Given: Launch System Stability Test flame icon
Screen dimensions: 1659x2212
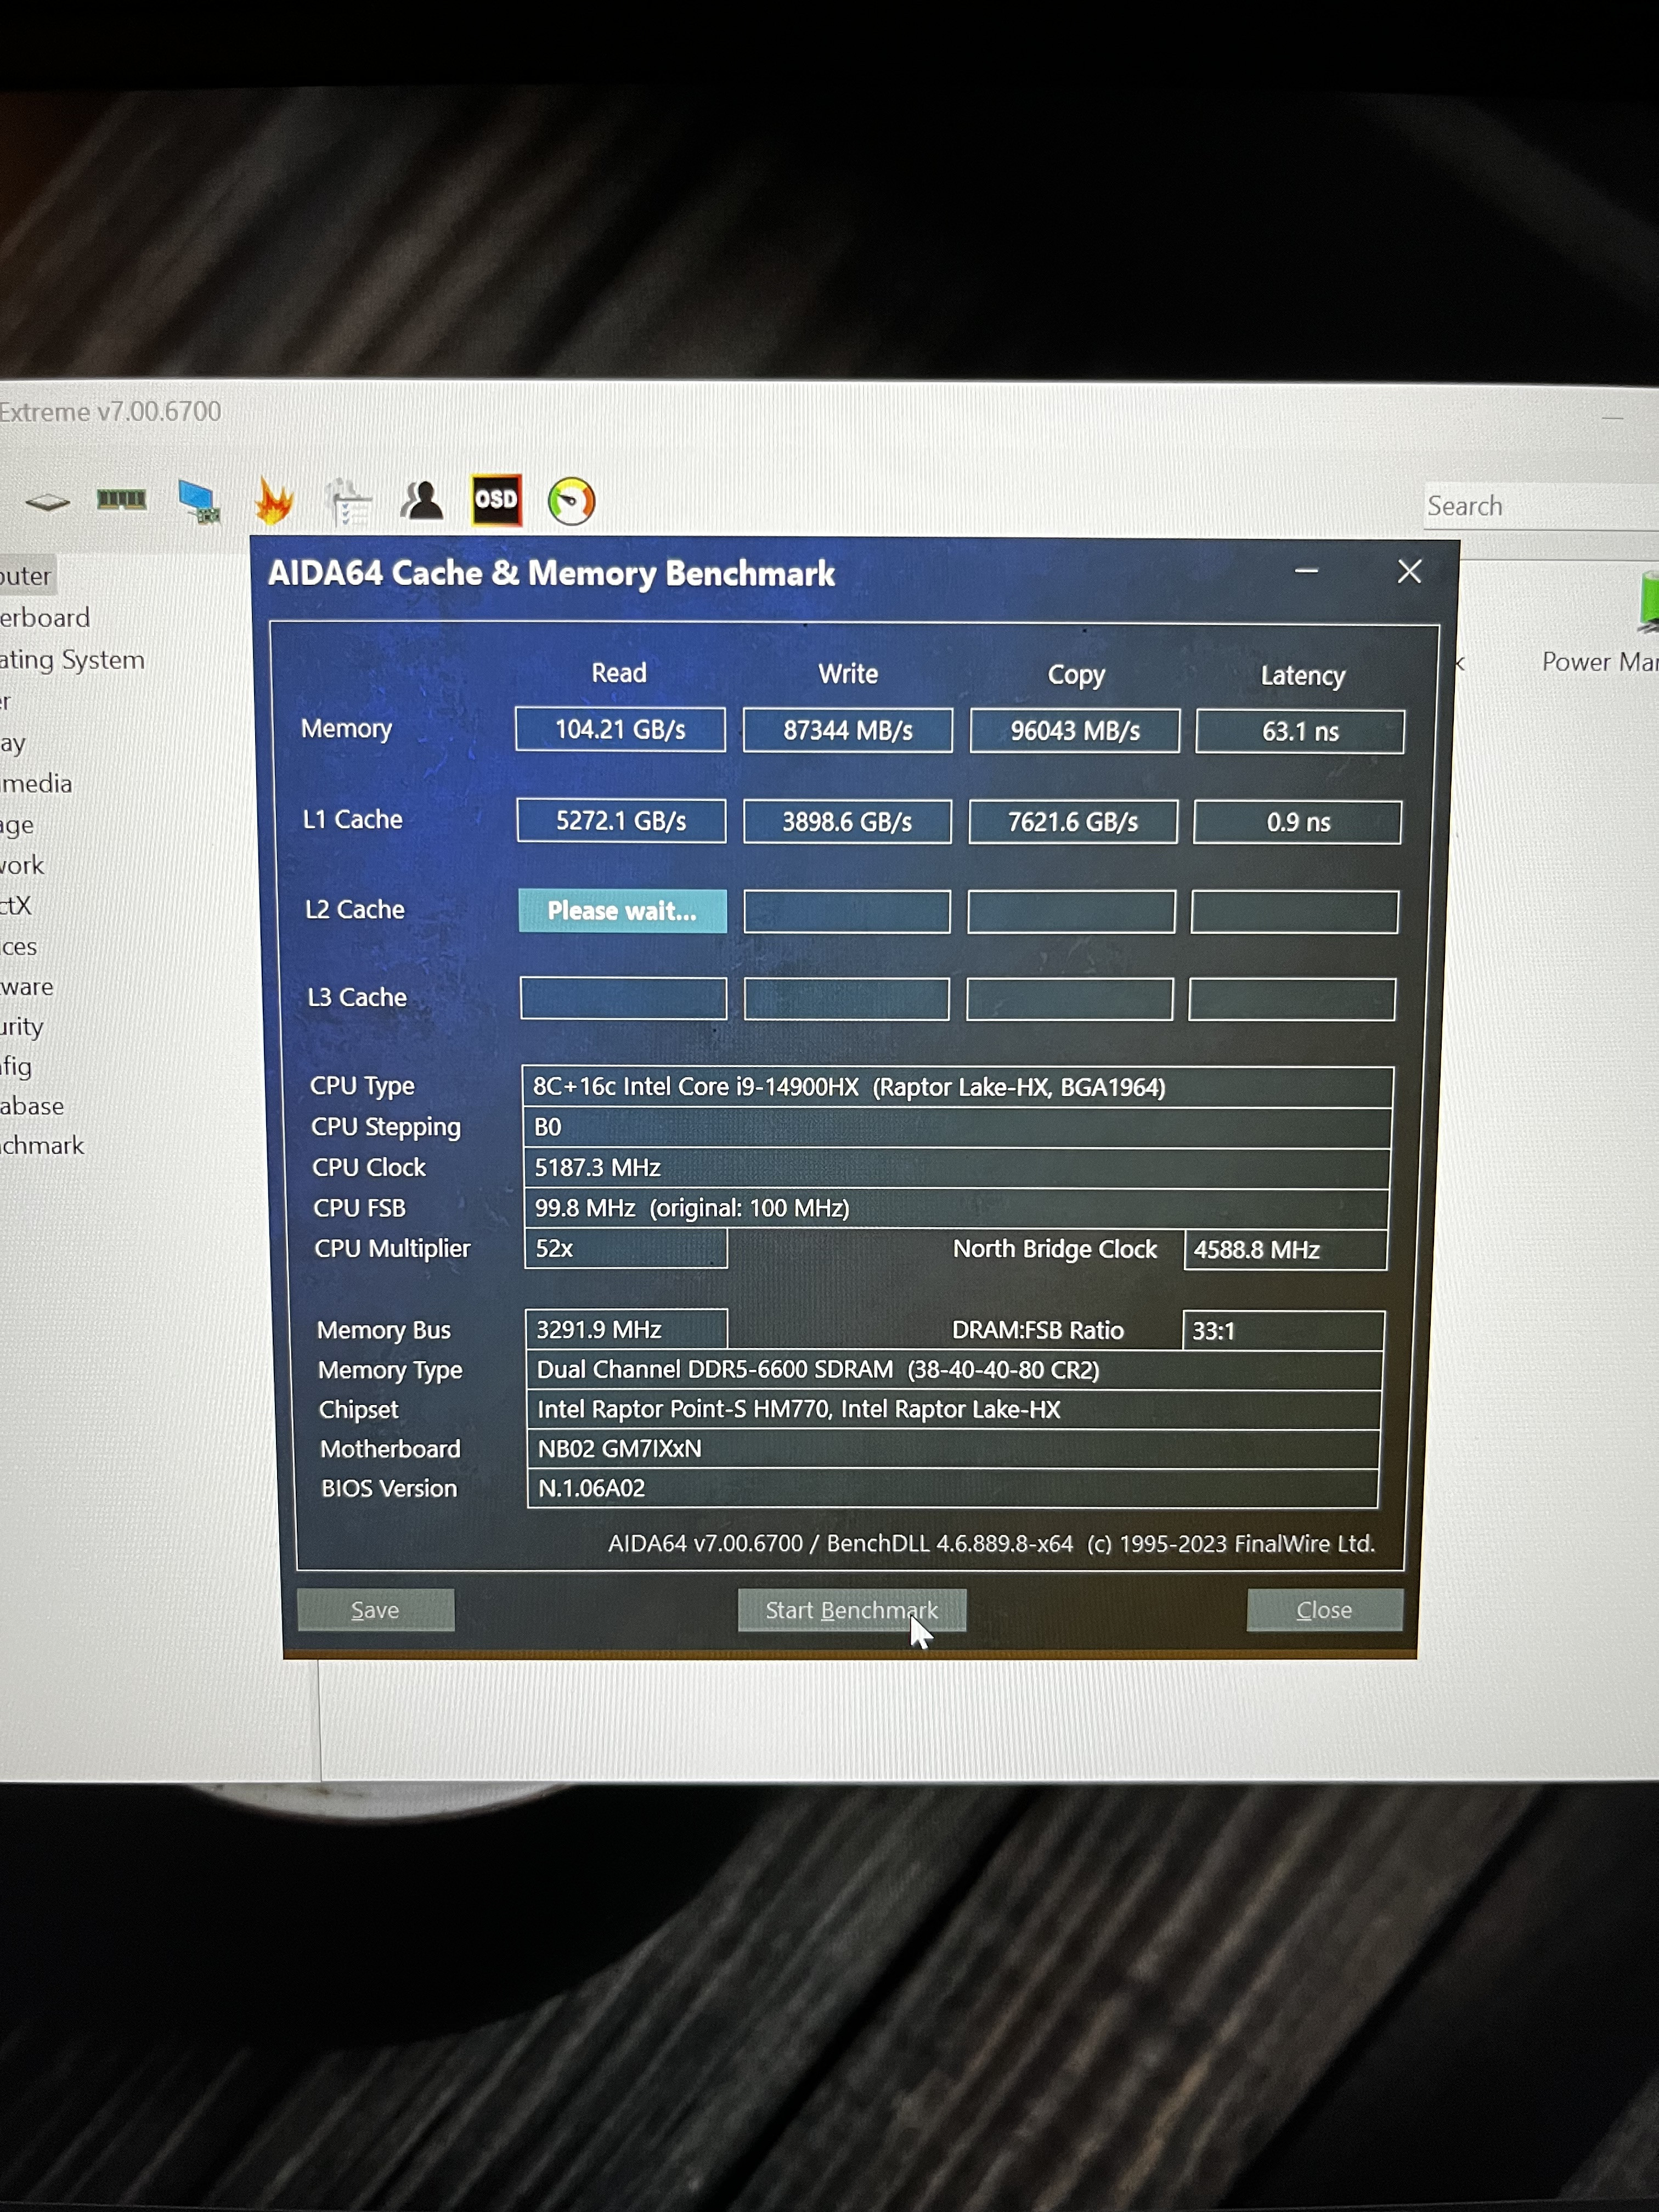Looking at the screenshot, I should 273,500.
